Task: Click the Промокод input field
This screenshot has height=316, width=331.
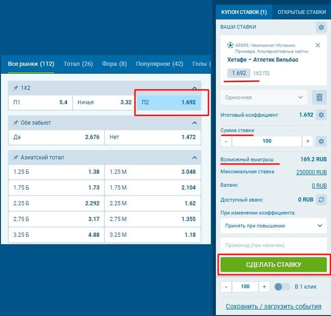Action: tap(274, 245)
